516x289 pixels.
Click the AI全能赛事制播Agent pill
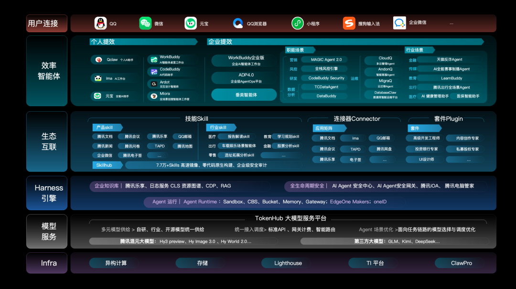pyautogui.click(x=450, y=69)
